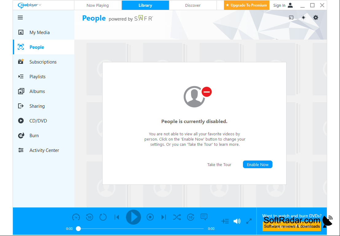
Task: Open the hamburger menu in sidebar
Action: pos(20,17)
